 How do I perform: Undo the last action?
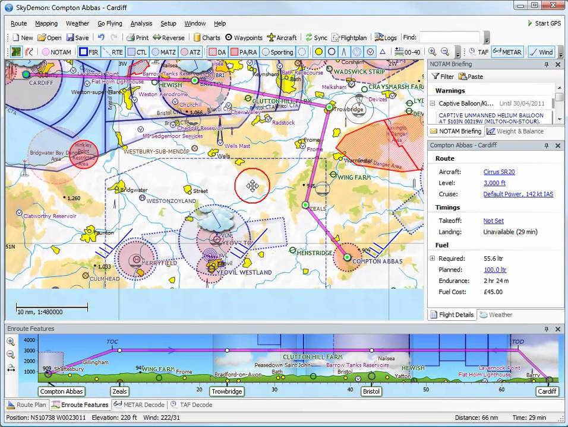[101, 37]
